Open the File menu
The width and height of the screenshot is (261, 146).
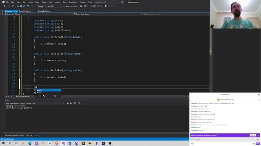coord(7,2)
